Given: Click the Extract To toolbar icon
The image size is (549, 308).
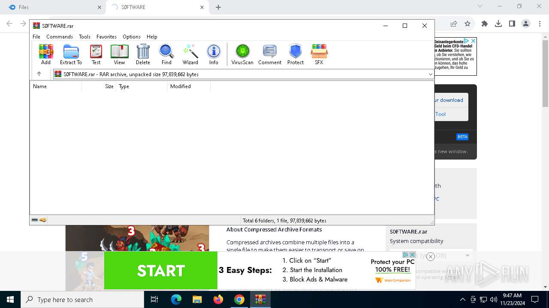Looking at the screenshot, I should pyautogui.click(x=71, y=54).
